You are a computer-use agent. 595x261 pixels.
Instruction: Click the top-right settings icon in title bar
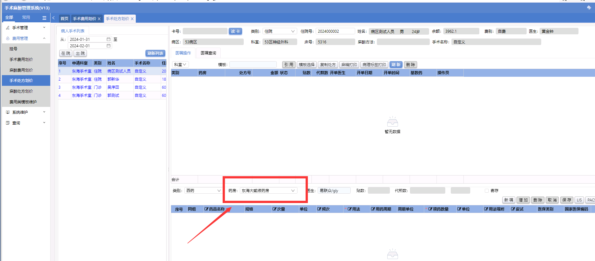click(589, 7)
